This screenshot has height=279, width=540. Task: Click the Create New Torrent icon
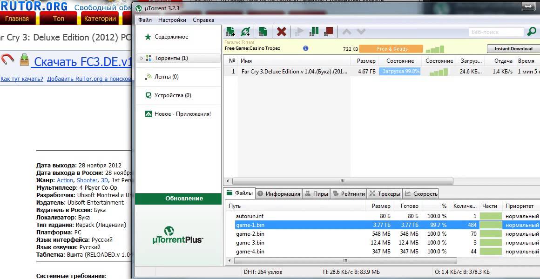pyautogui.click(x=263, y=32)
